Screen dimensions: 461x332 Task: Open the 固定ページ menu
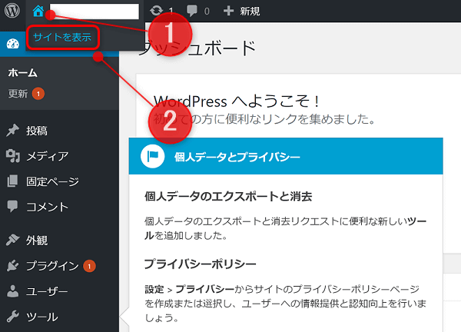pos(52,181)
